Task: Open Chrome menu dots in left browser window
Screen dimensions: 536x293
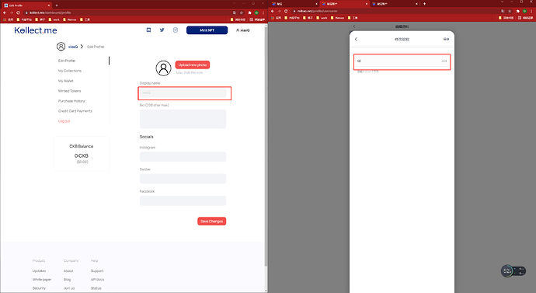Action: (263, 12)
